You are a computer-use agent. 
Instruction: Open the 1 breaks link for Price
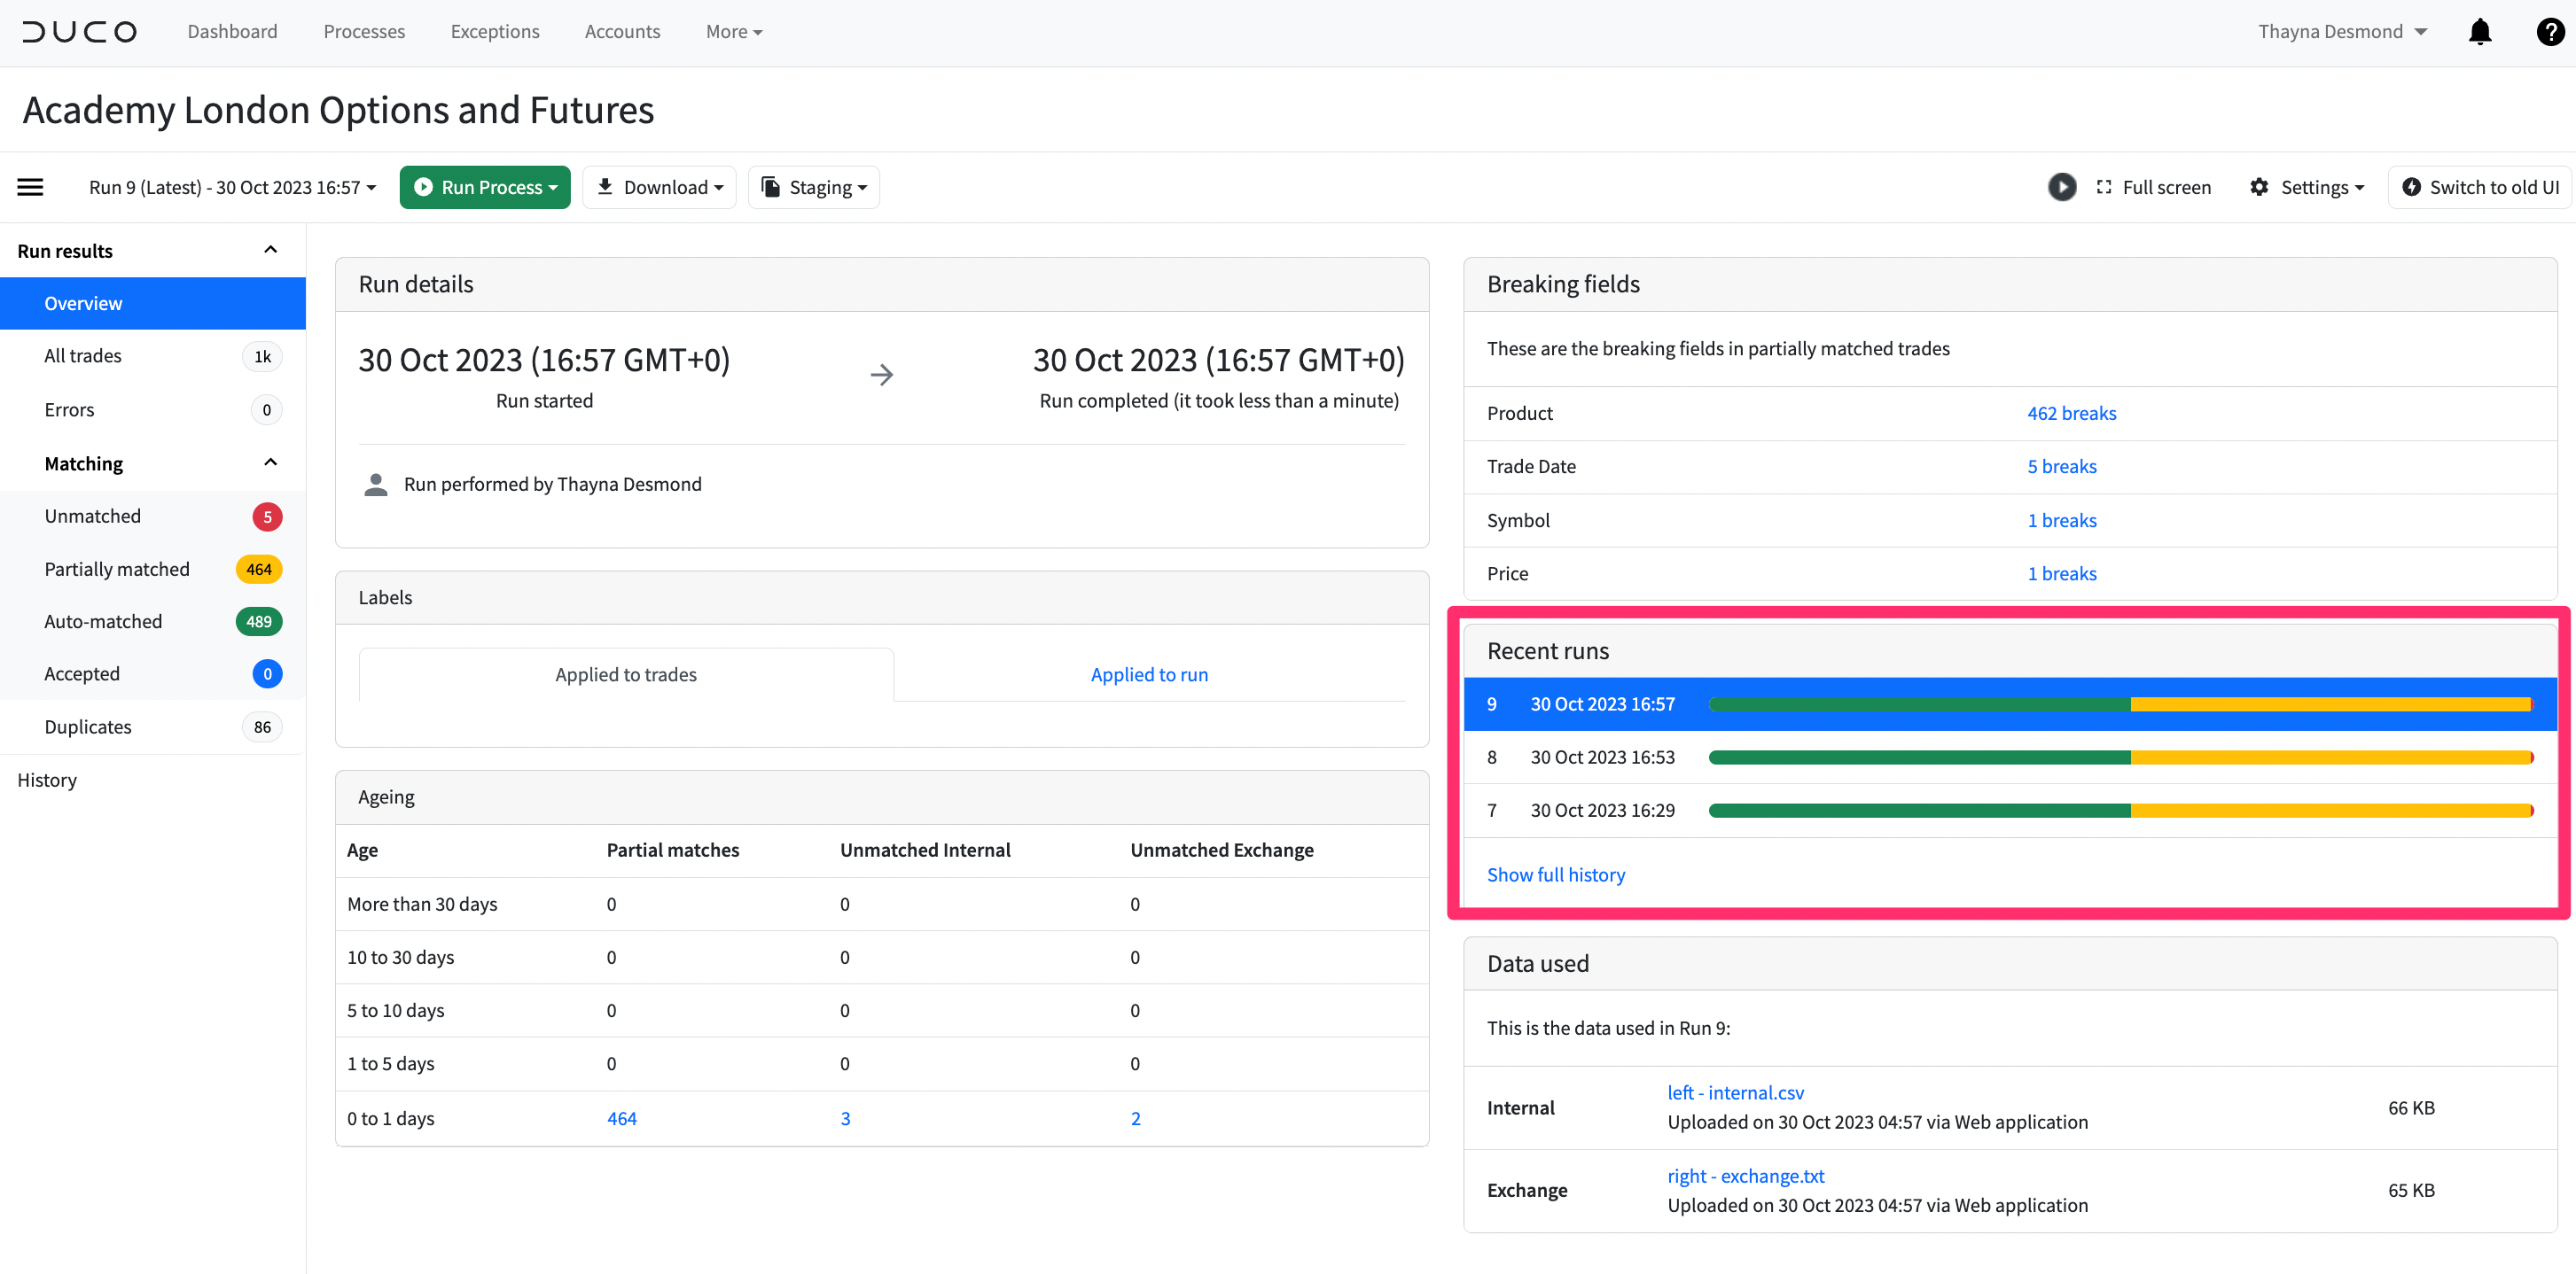(2061, 572)
